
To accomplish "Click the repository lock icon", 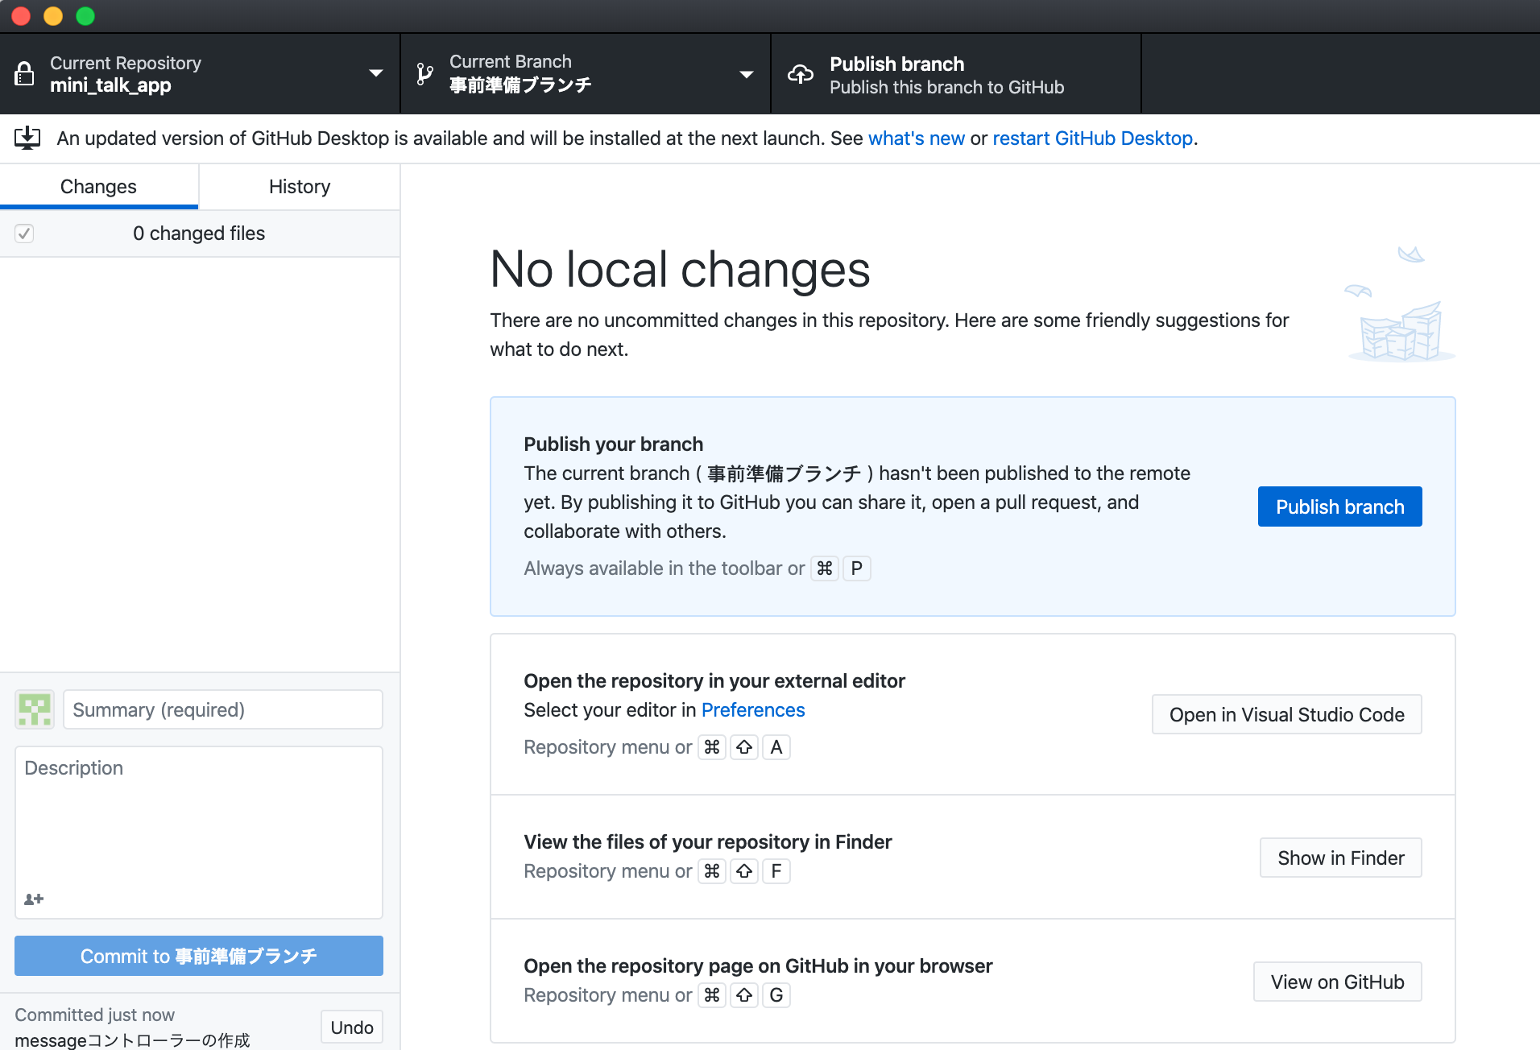I will [25, 74].
